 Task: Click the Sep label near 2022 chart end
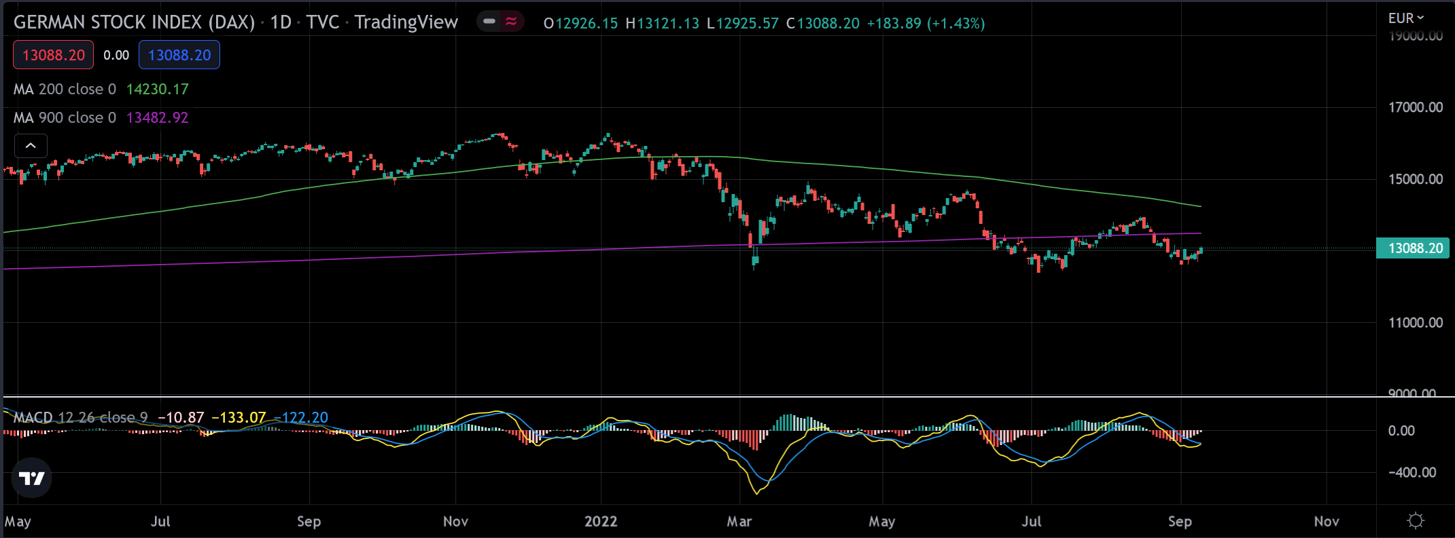pyautogui.click(x=1180, y=521)
